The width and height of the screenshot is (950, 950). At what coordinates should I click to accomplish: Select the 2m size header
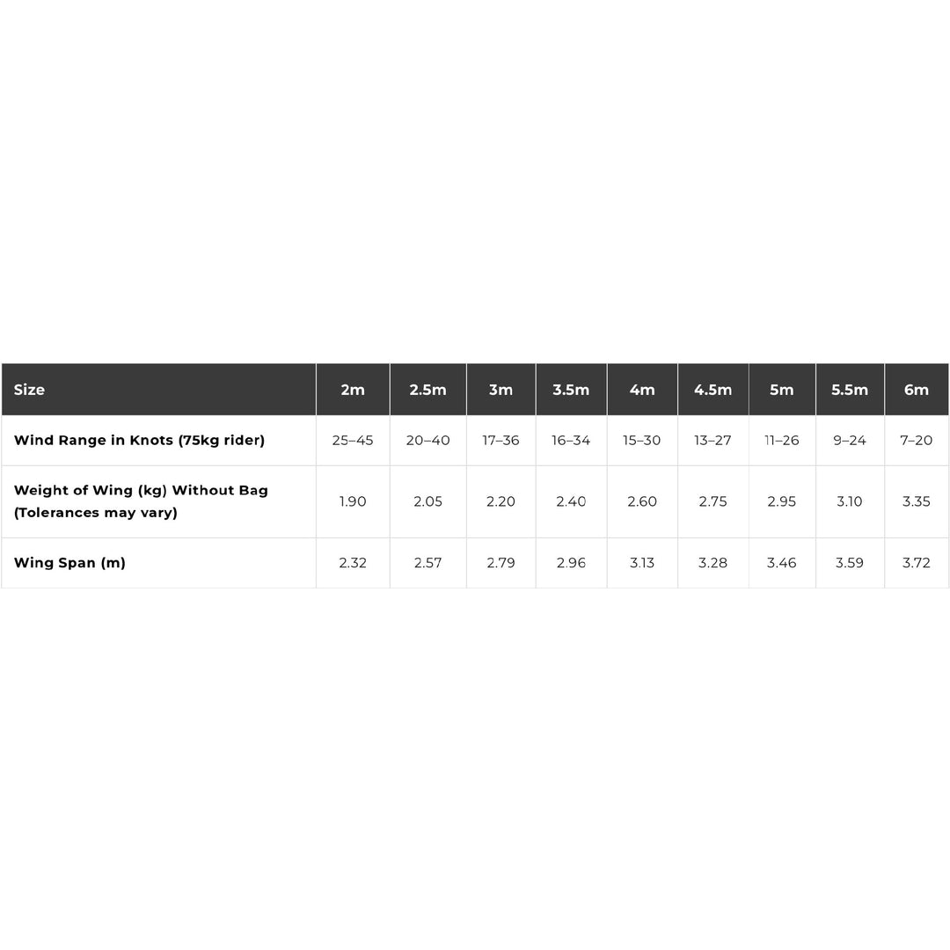tap(353, 390)
